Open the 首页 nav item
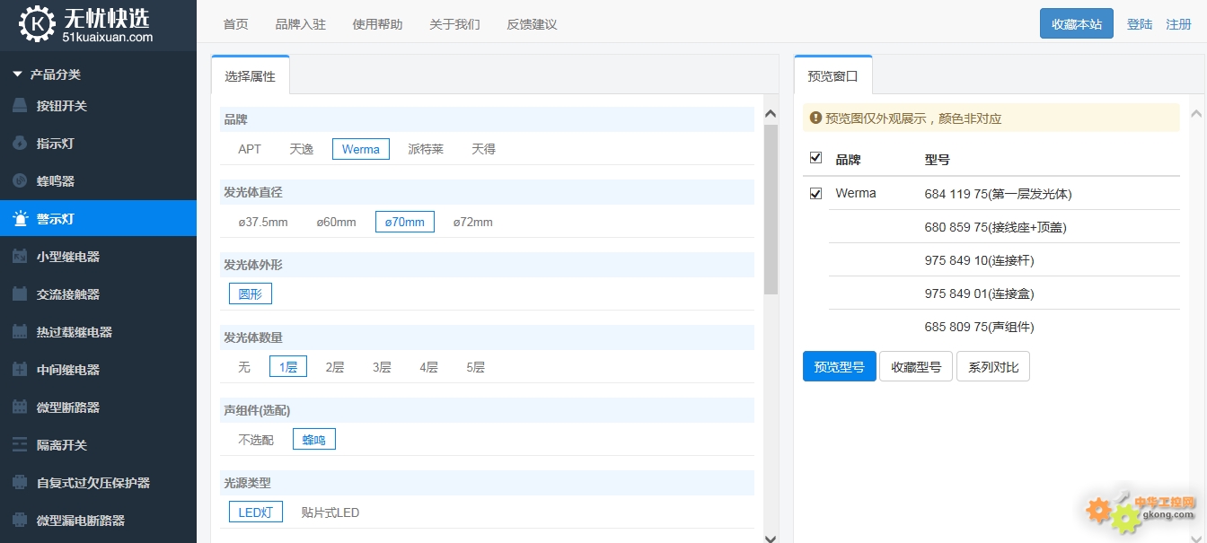The image size is (1207, 543). (x=235, y=24)
